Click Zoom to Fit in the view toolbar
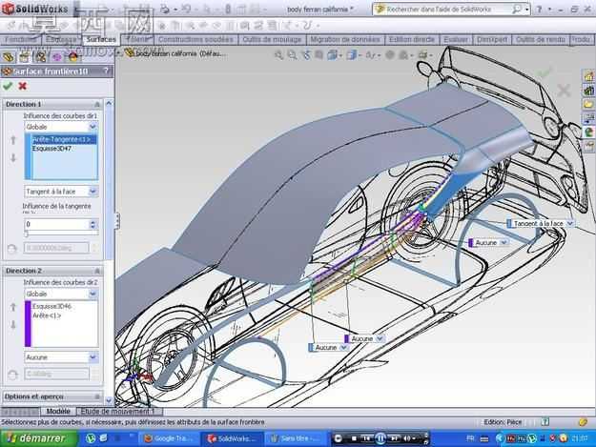This screenshot has height=447, width=596. tap(279, 55)
